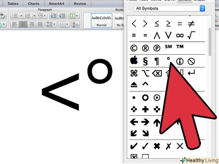Insert the degree symbol
The width and height of the screenshot is (219, 164).
tap(168, 59)
